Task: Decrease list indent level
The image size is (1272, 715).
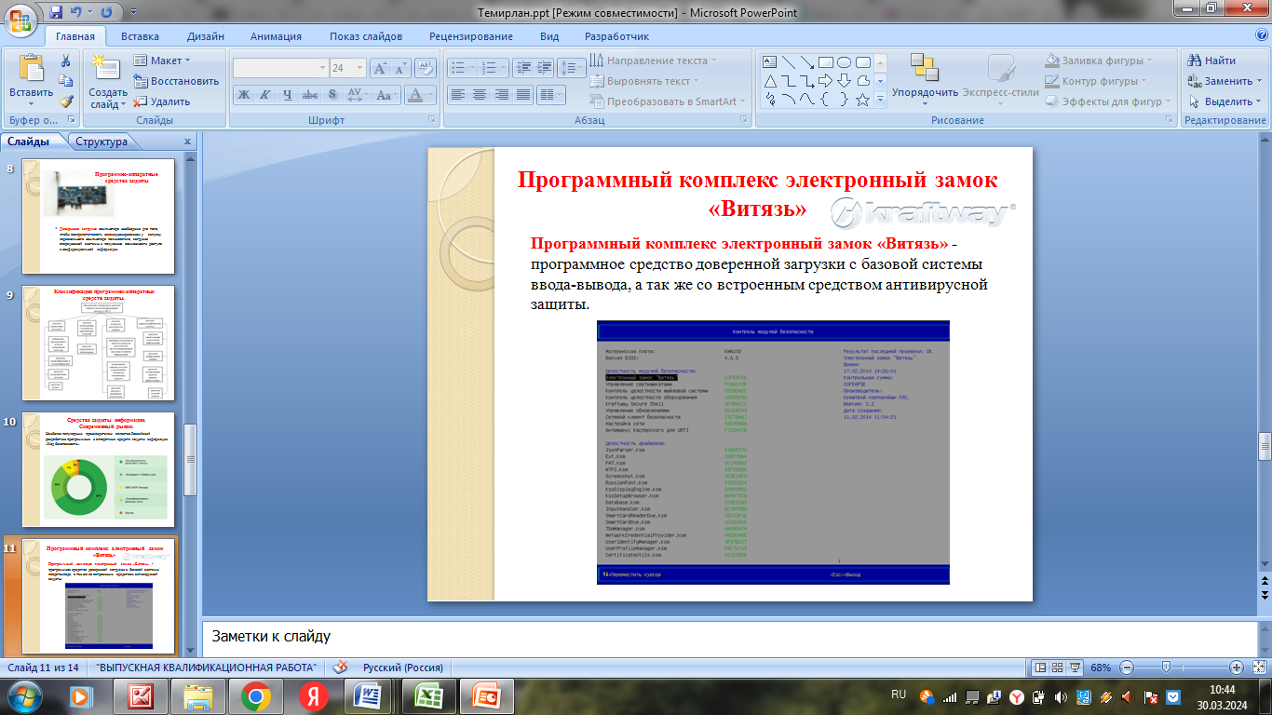Action: coord(522,68)
